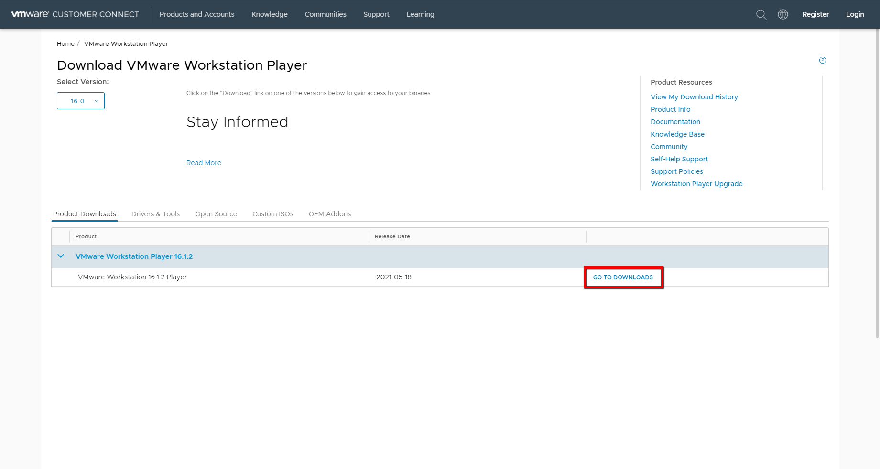880x469 pixels.
Task: Open the Knowledge Base link
Action: pyautogui.click(x=677, y=134)
